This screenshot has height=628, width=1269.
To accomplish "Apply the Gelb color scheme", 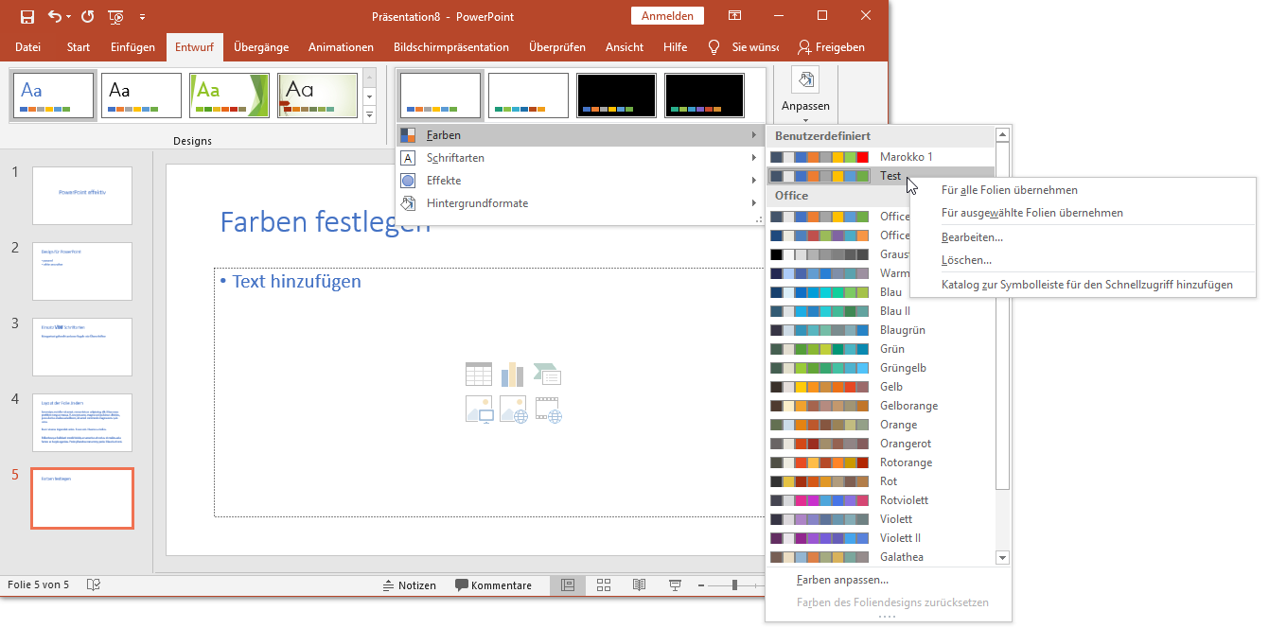I will click(880, 387).
